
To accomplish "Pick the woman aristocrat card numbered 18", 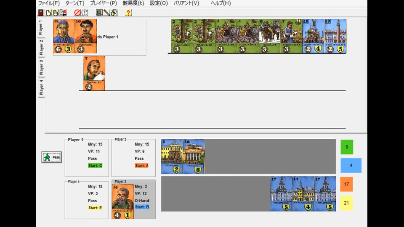I will click(x=64, y=36).
